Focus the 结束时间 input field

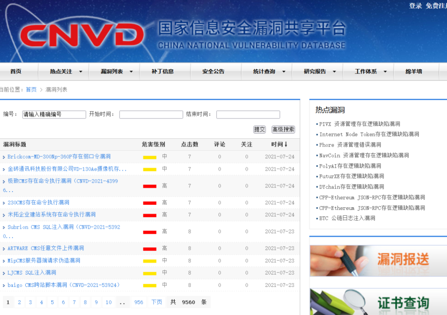pyautogui.click(x=248, y=115)
